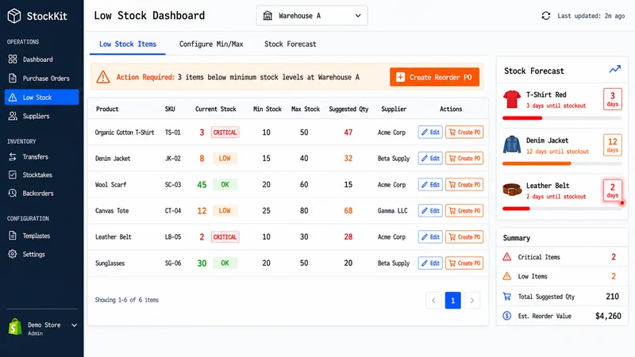Viewport: 635px width, 357px height.
Task: Create PO for Organic Cotton T-Shirt
Action: click(464, 132)
